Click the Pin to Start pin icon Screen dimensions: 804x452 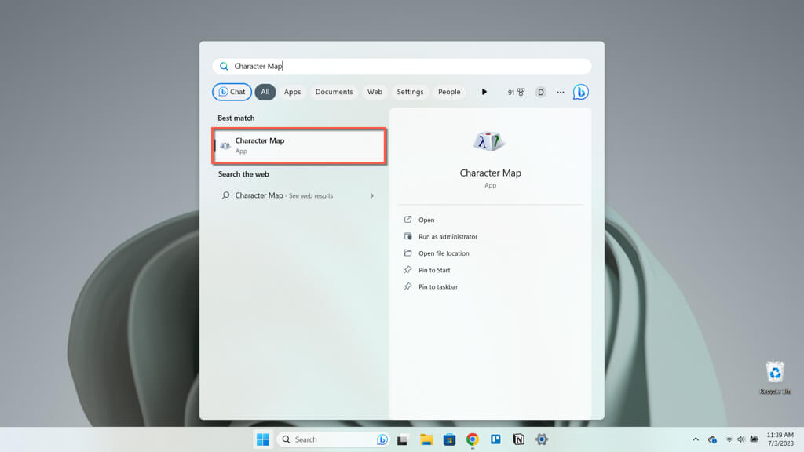tap(407, 270)
